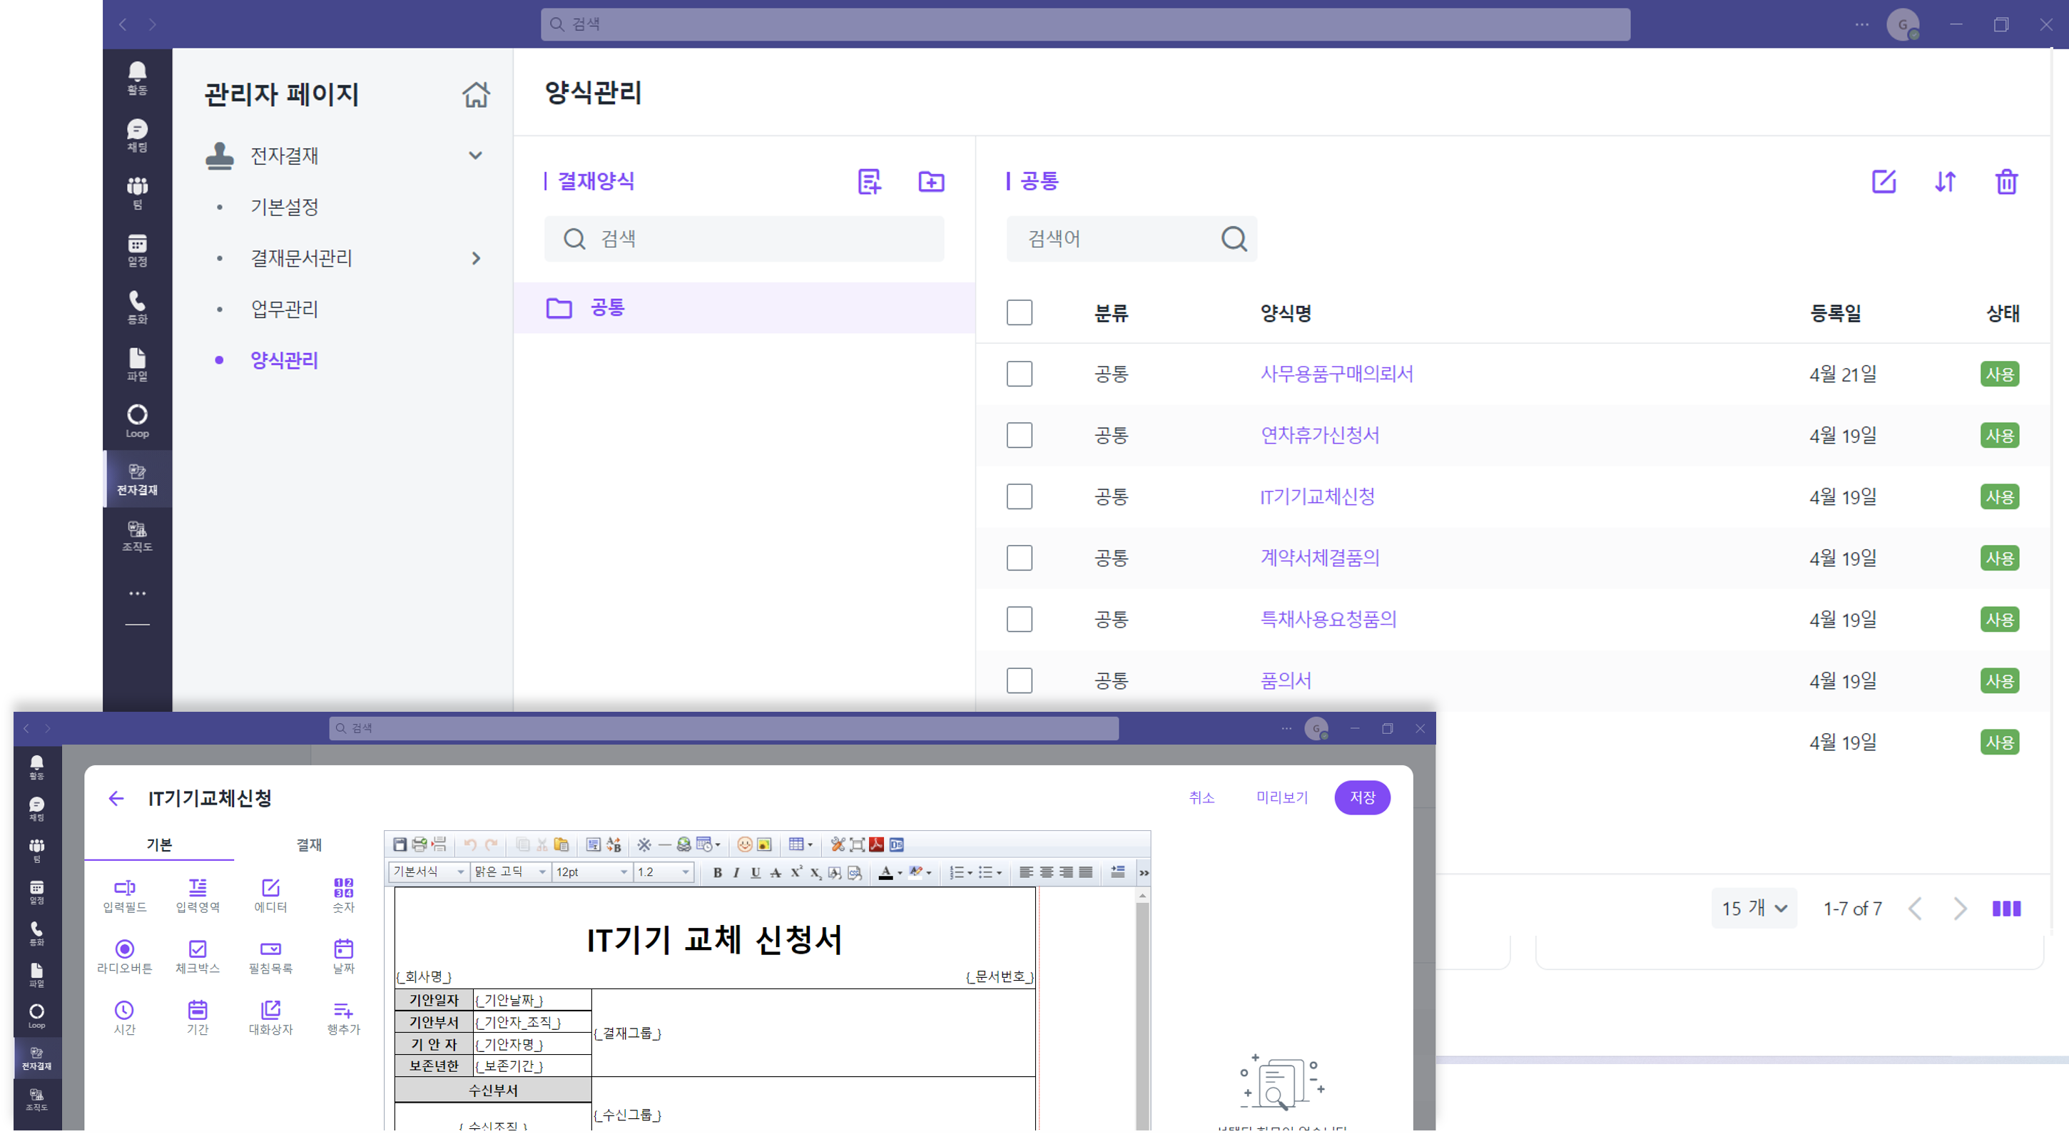Insert 입력필드 component in form editor

pos(124,894)
